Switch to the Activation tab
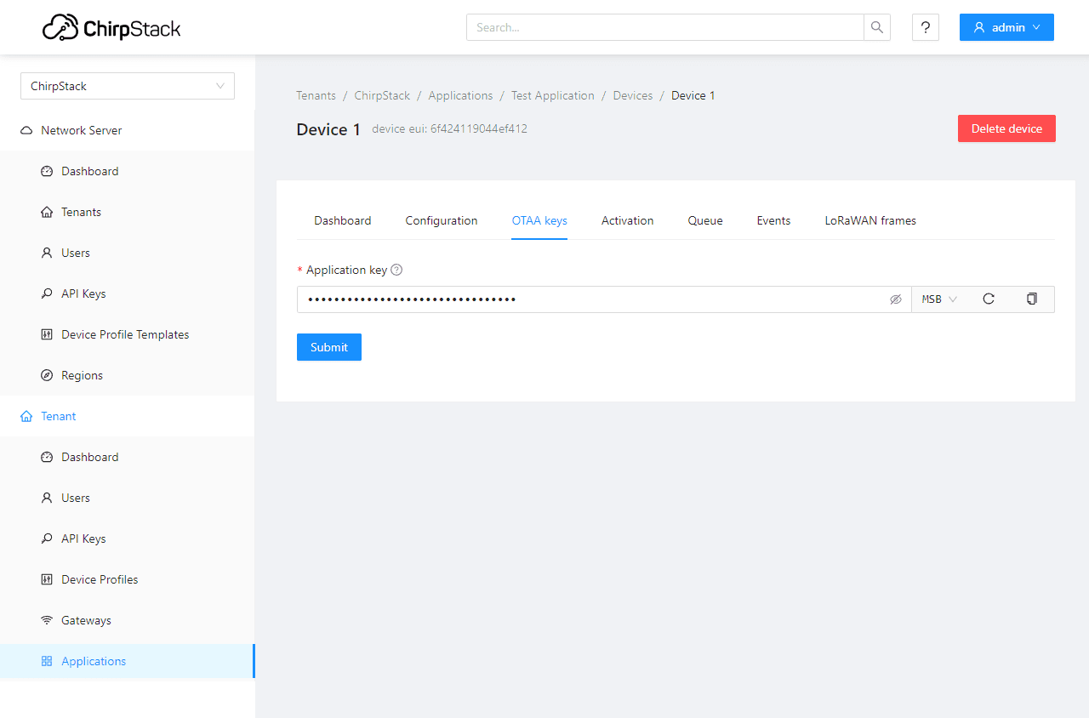1089x718 pixels. 627,220
